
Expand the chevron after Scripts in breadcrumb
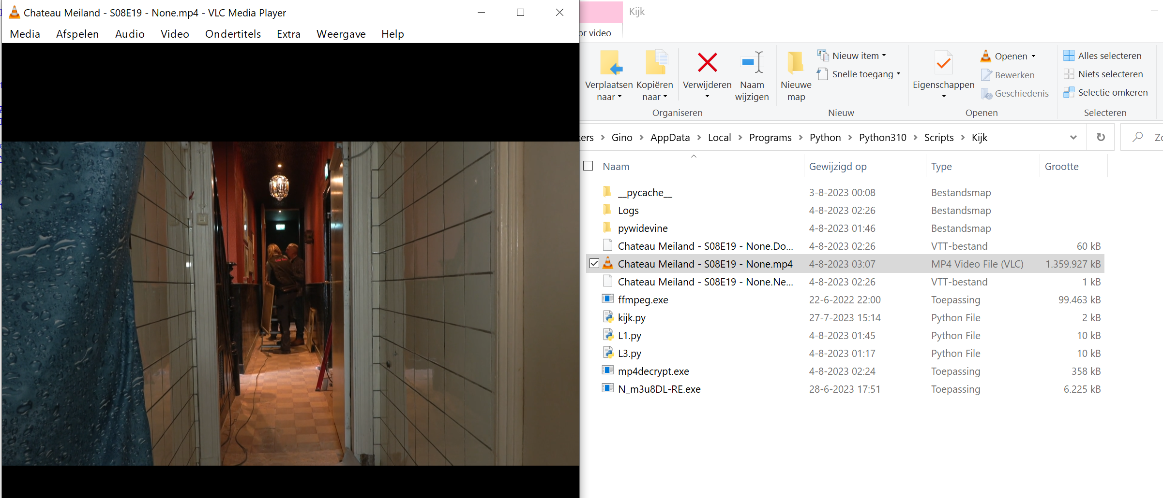963,137
